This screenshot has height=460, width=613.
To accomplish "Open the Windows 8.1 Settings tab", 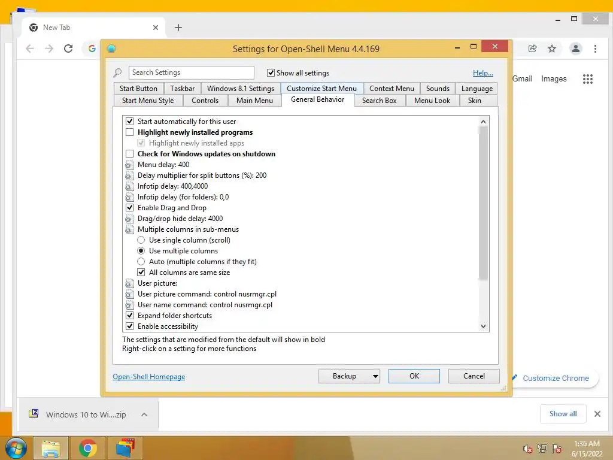I will [241, 89].
